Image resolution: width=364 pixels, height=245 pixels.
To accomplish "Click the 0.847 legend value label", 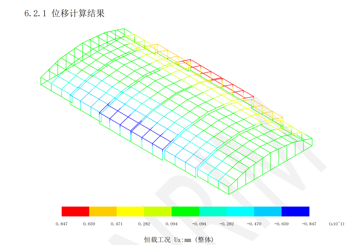I will 62,224.
